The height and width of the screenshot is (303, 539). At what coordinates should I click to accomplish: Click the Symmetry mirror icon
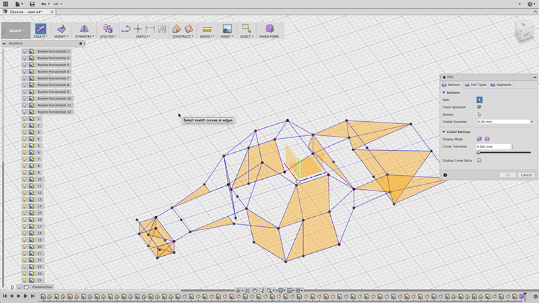pos(84,28)
